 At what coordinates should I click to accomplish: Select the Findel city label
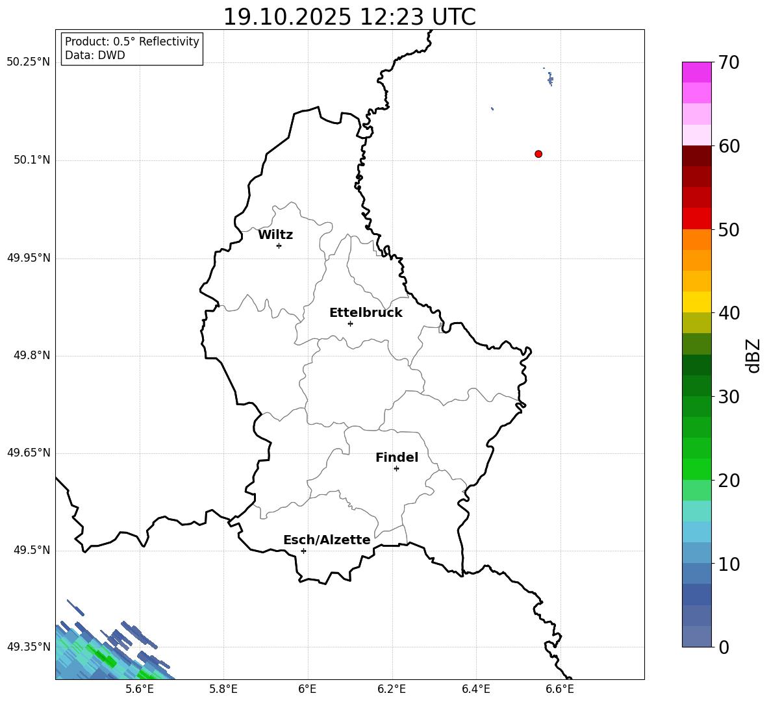397,457
